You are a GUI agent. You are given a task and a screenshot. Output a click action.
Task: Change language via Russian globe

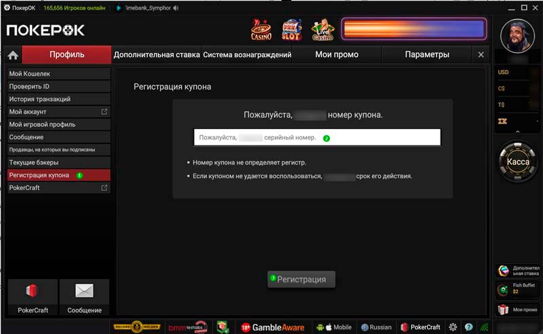click(x=377, y=327)
